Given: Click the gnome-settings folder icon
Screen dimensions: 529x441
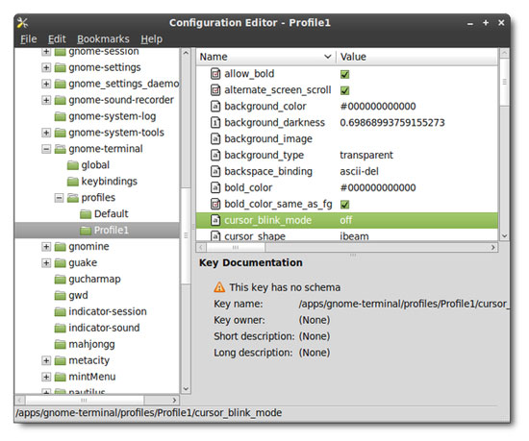Looking at the screenshot, I should click(60, 67).
